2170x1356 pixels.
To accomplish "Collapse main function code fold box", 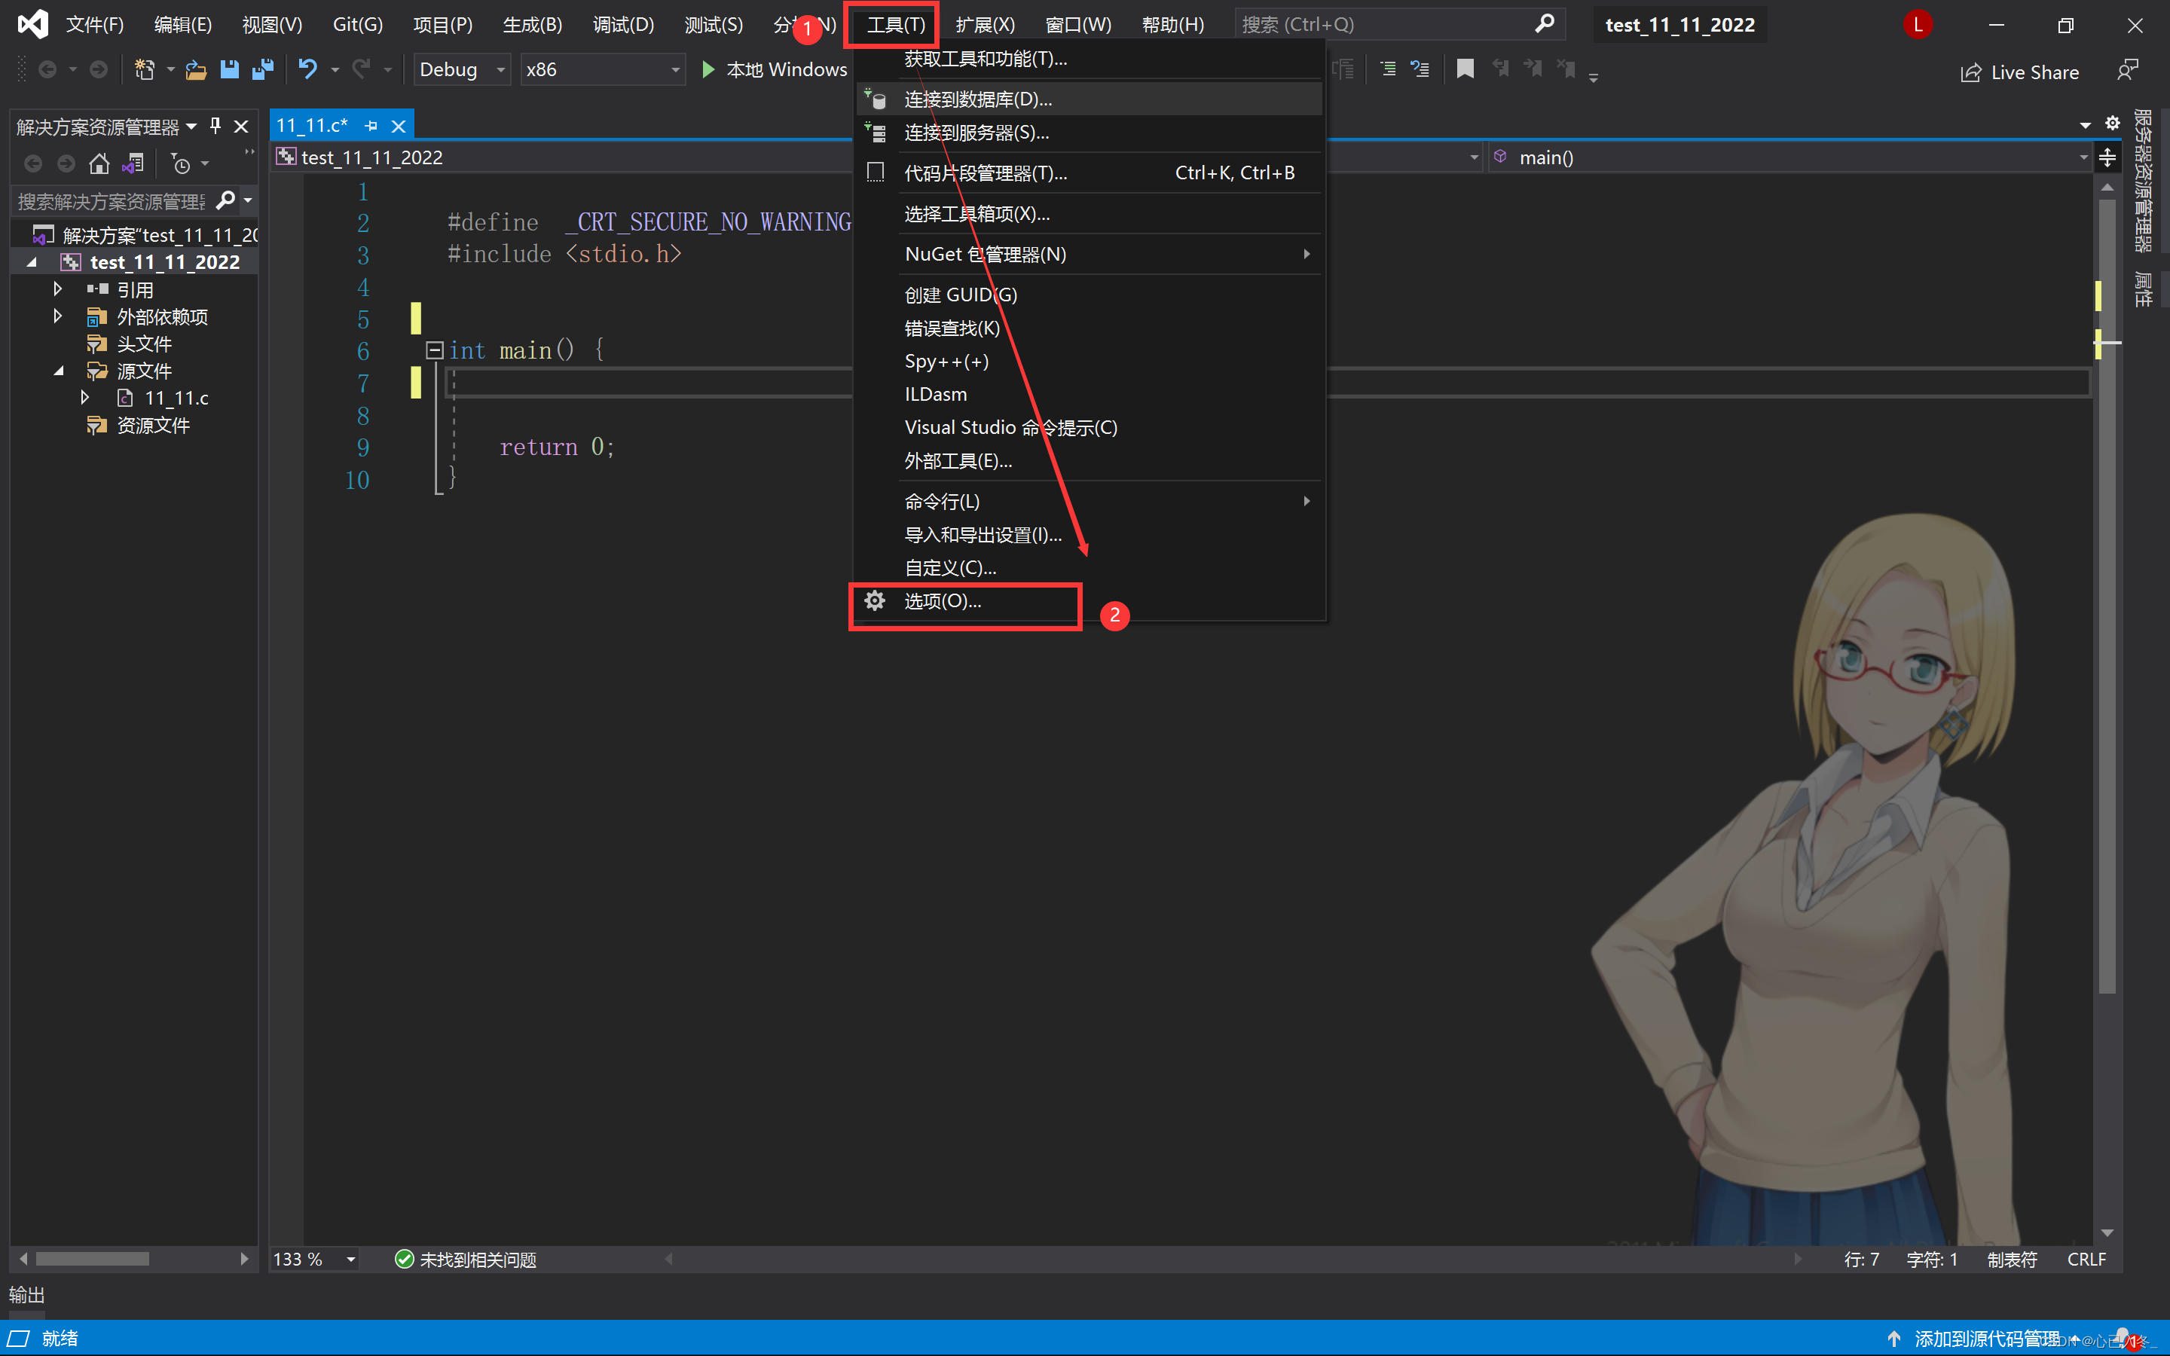I will pos(434,350).
